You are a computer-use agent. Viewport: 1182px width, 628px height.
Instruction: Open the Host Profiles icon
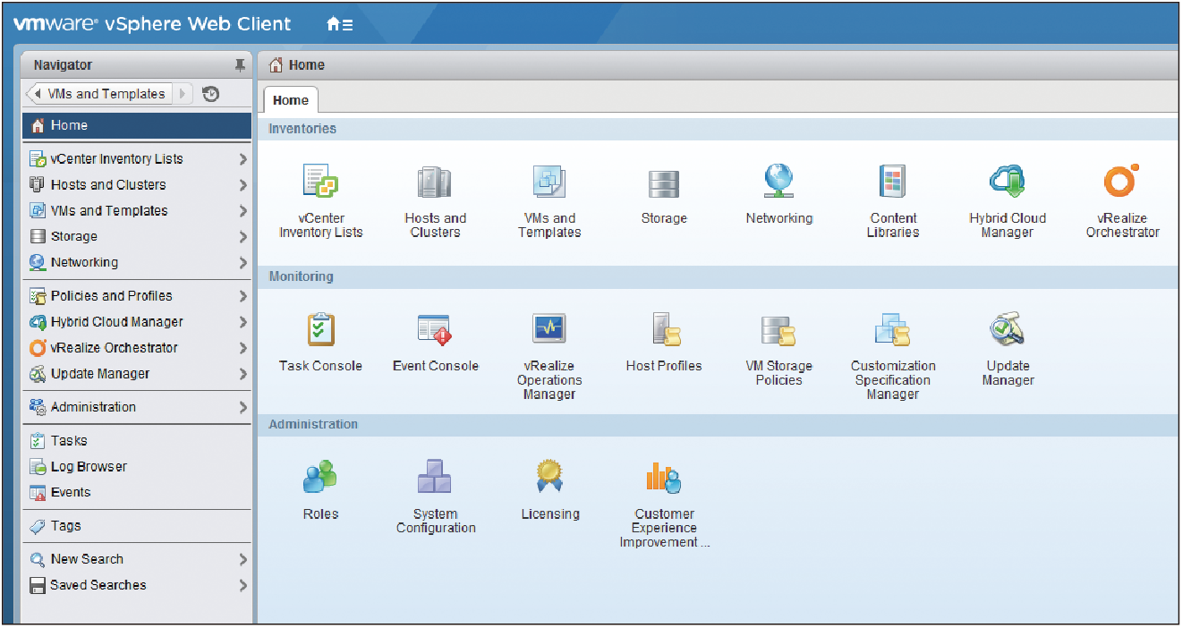(666, 330)
